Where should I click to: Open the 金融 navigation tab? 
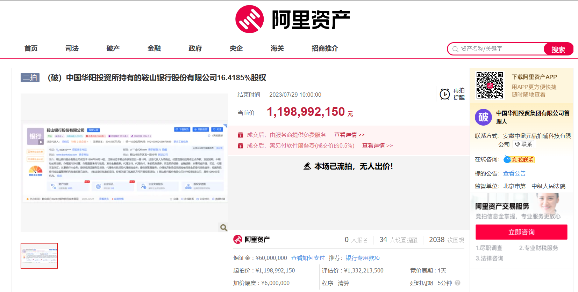pos(154,48)
